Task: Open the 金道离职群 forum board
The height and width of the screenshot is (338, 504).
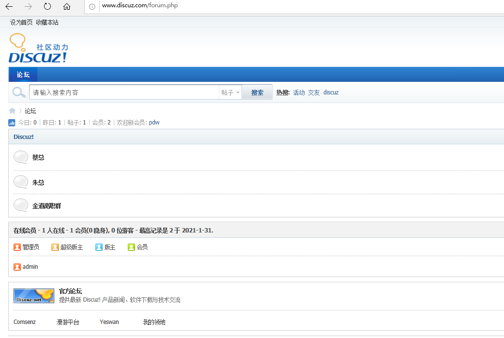Action: pyautogui.click(x=46, y=206)
